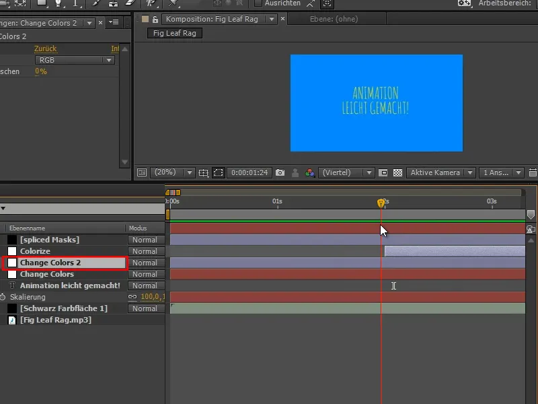Enable the Ausrichten checkbox
This screenshot has height=404, width=538.
click(258, 3)
